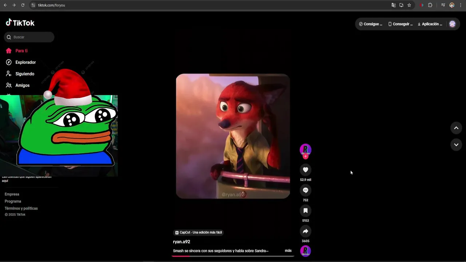466x262 pixels.
Task: Open the Chrome profile avatar
Action: click(452, 5)
